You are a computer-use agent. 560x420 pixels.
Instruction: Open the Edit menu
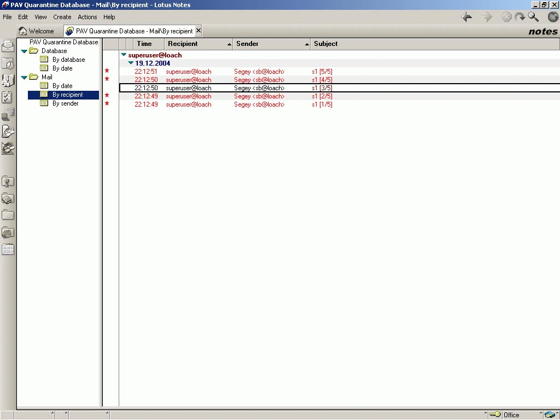point(23,17)
